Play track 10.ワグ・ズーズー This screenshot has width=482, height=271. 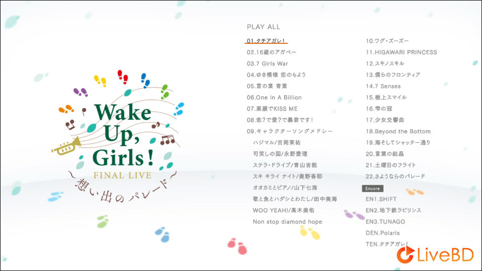(387, 41)
